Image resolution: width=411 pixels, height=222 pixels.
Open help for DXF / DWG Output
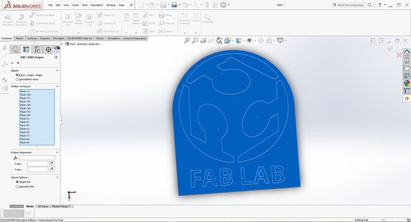pyautogui.click(x=56, y=57)
